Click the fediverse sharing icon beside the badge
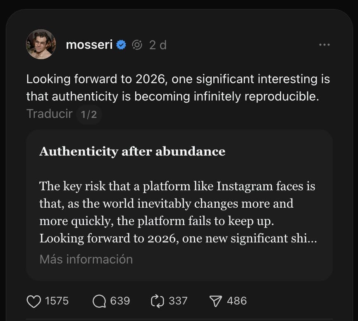The height and width of the screenshot is (321, 358). (137, 45)
